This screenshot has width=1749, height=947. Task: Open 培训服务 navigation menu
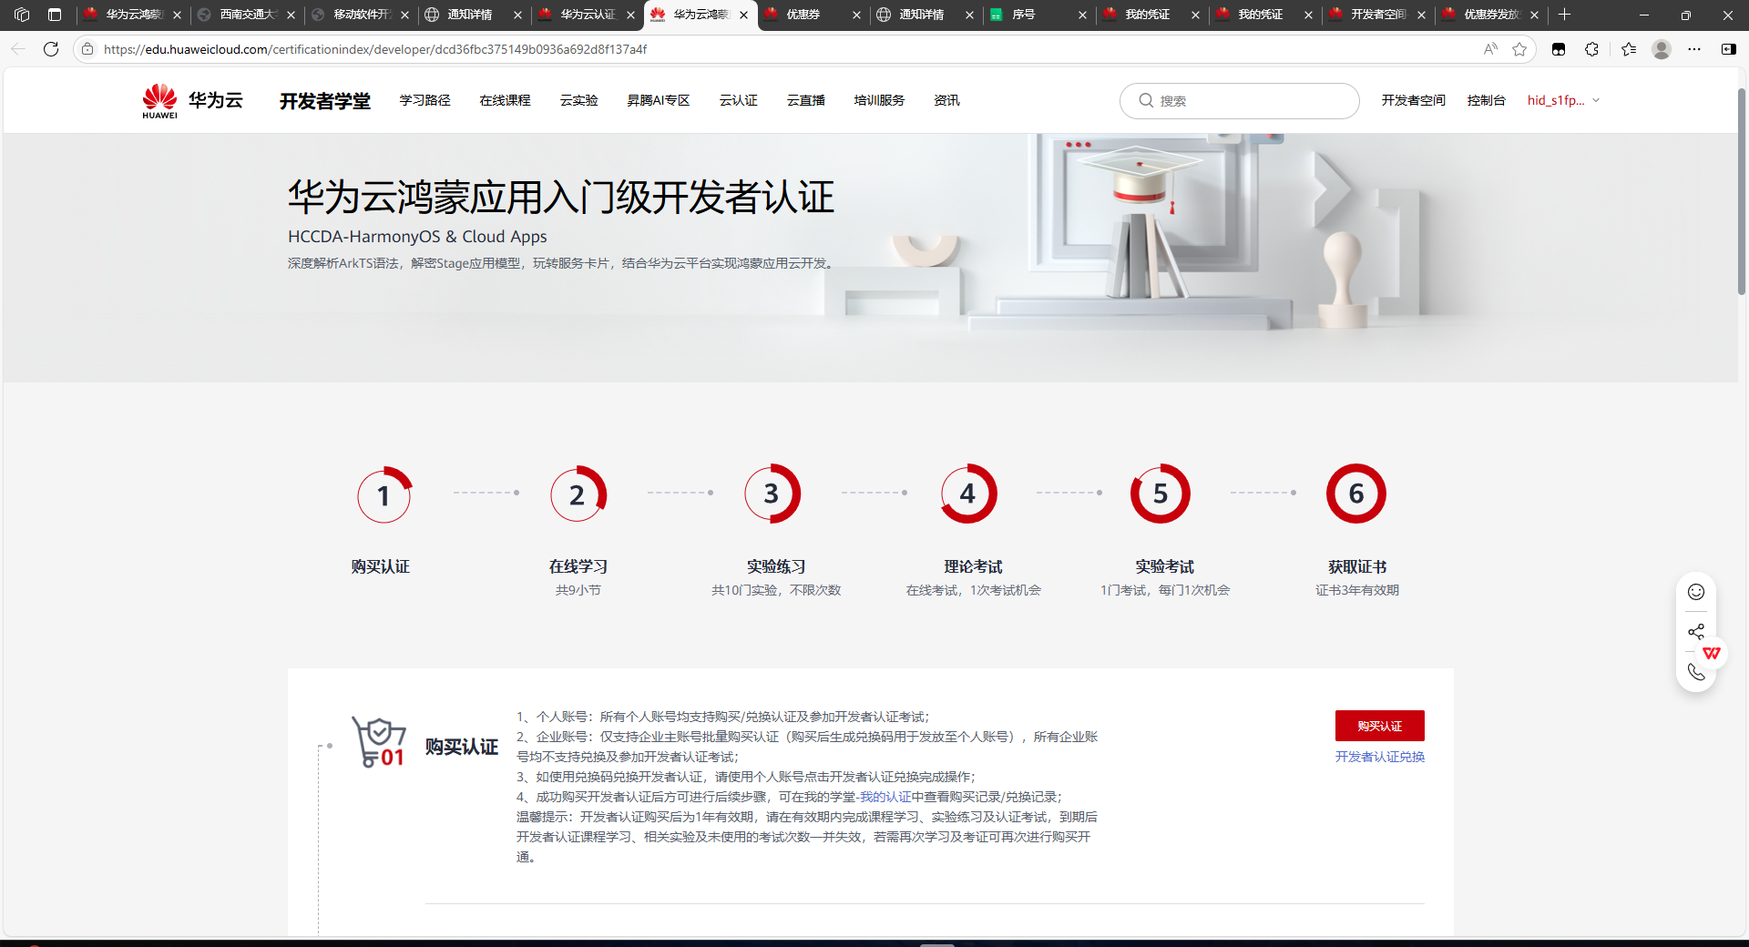(x=879, y=100)
